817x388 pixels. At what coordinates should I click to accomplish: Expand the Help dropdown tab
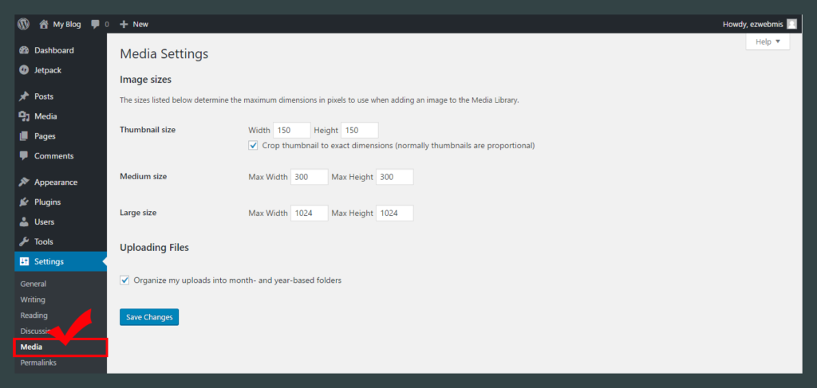pos(768,41)
